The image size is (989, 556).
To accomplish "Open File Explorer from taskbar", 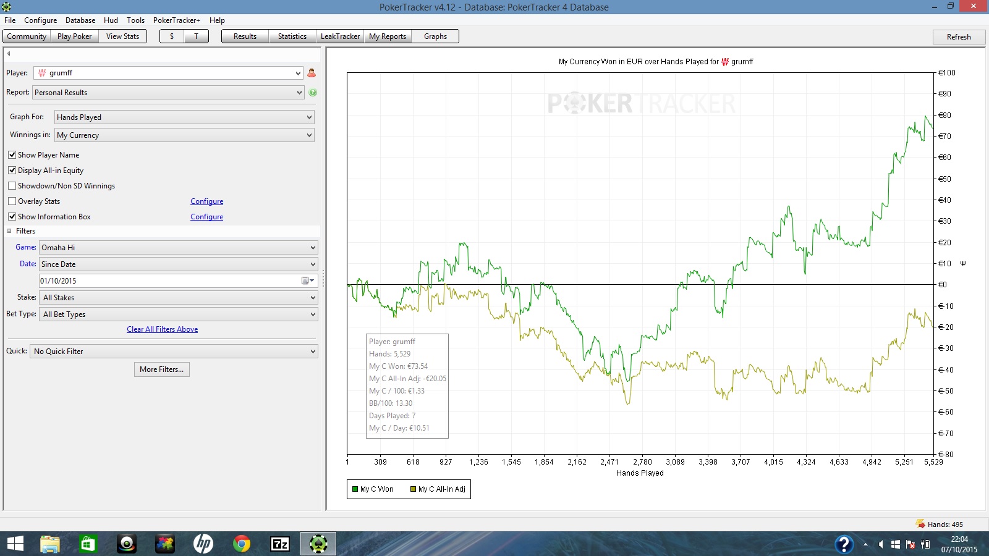I will pyautogui.click(x=50, y=544).
